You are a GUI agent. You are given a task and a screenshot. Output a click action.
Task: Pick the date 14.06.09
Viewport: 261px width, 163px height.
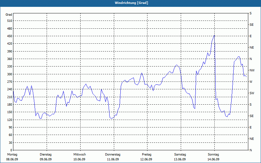click(213, 159)
